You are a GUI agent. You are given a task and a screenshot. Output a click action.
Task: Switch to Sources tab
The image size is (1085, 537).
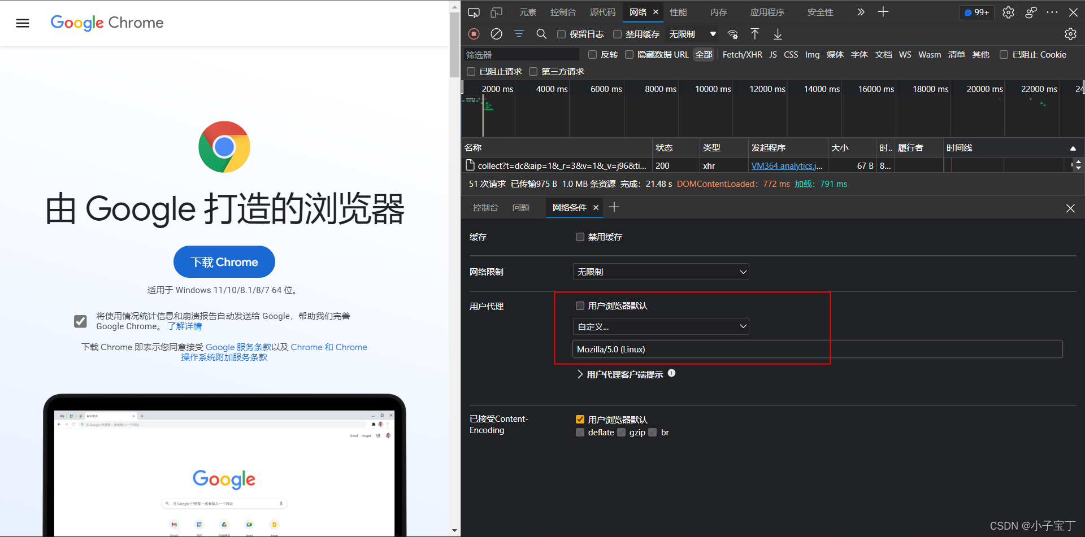[602, 12]
